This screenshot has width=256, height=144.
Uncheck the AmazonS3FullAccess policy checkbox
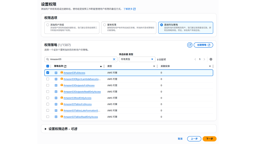tap(48, 73)
